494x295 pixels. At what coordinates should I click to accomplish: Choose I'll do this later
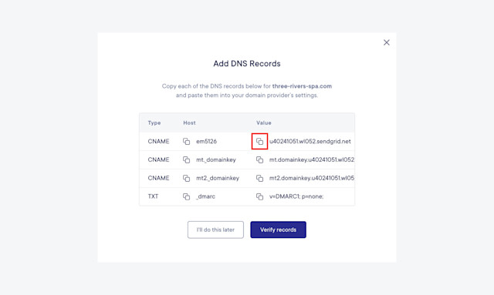click(215, 230)
